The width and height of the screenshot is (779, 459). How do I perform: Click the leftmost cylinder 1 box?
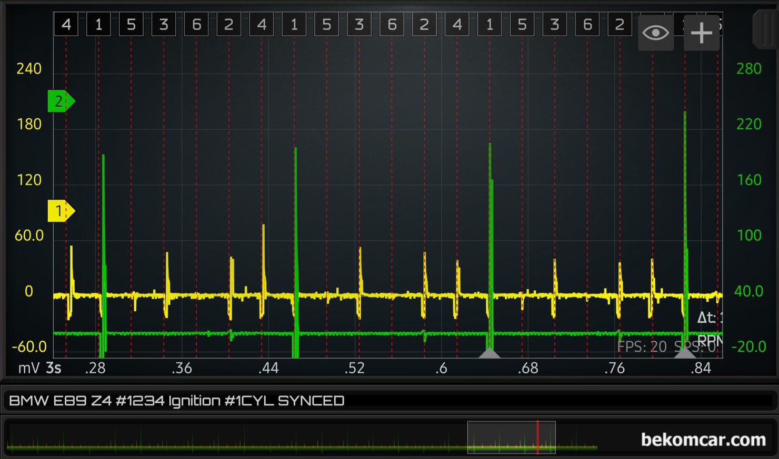point(98,25)
